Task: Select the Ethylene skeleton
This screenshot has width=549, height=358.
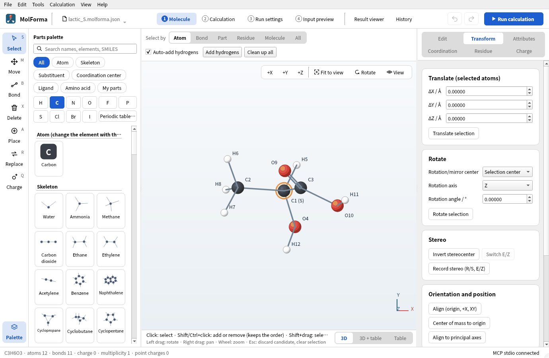Action: point(111,249)
